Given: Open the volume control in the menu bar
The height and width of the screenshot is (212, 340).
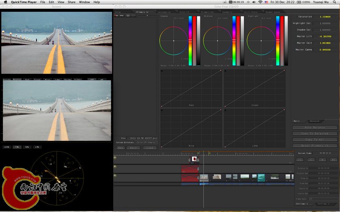Looking at the screenshot, I should pos(254,2).
